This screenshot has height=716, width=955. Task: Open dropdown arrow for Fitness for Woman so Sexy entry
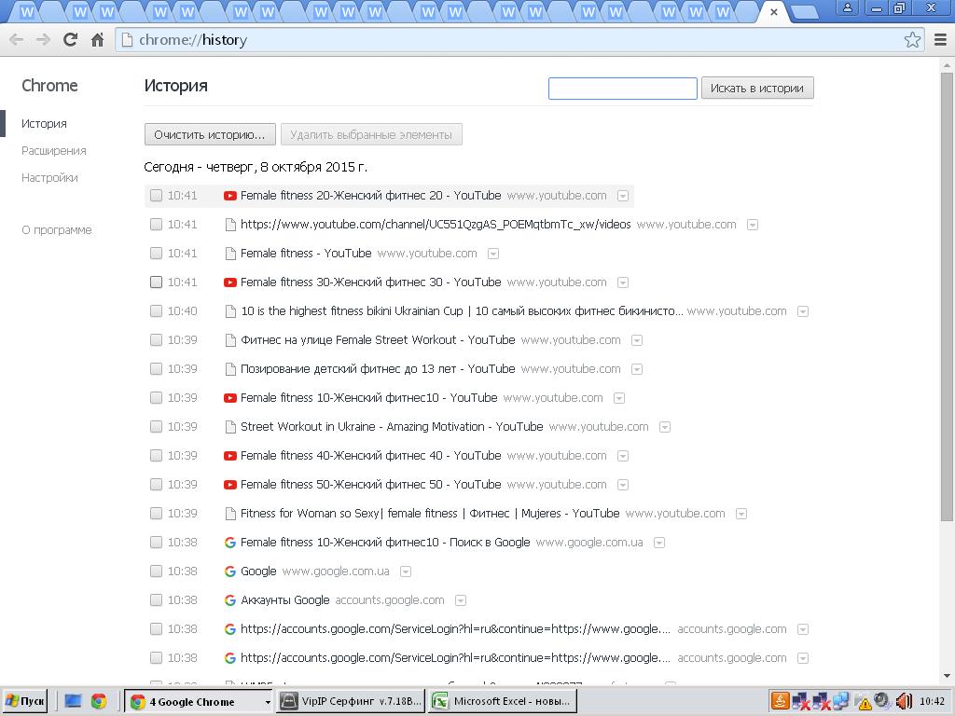(741, 514)
